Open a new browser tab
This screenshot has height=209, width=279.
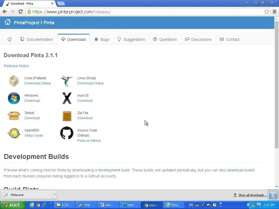pos(61,3)
